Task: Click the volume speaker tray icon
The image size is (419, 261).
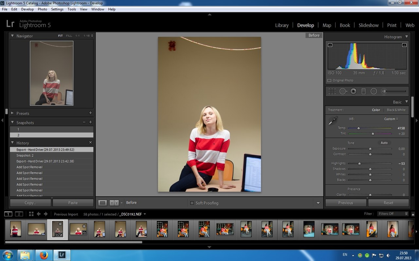Action: (388, 255)
